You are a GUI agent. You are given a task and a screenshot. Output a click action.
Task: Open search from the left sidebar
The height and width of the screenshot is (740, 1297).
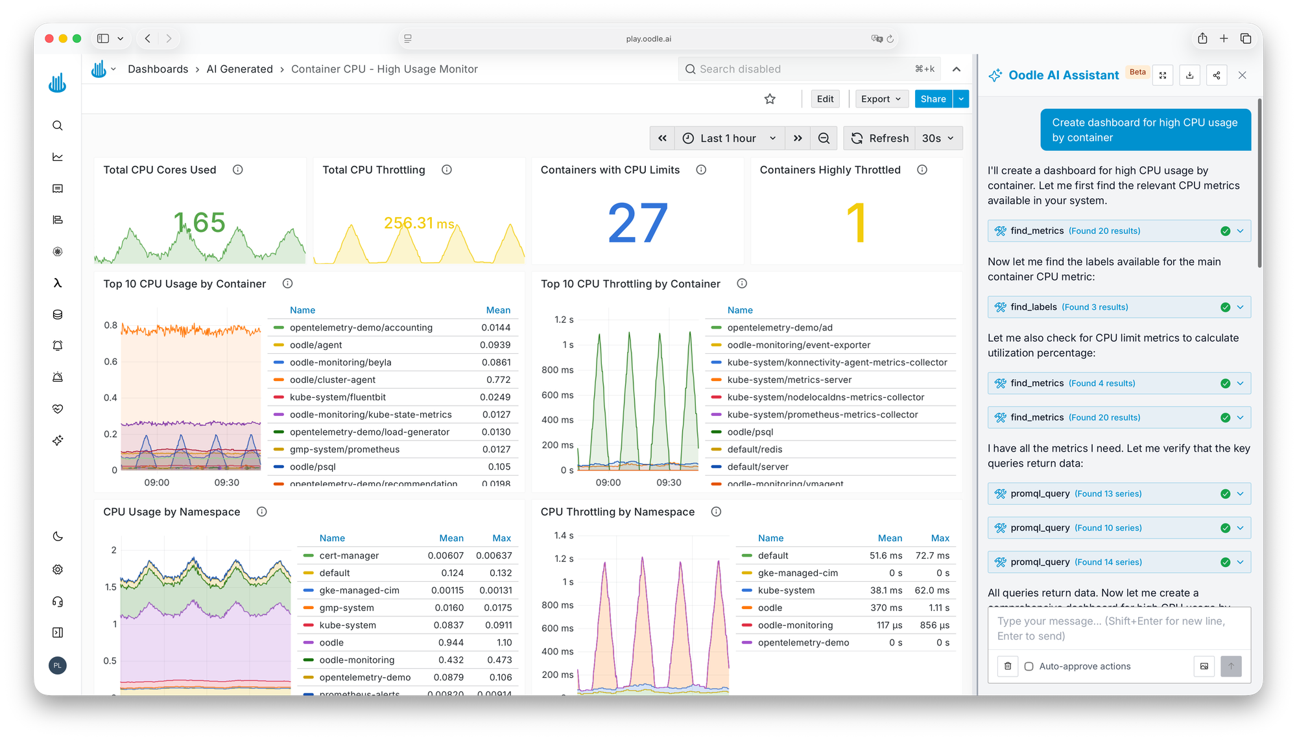[x=58, y=126]
